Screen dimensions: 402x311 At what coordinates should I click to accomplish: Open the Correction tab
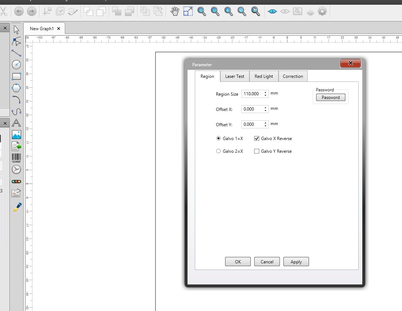point(293,76)
